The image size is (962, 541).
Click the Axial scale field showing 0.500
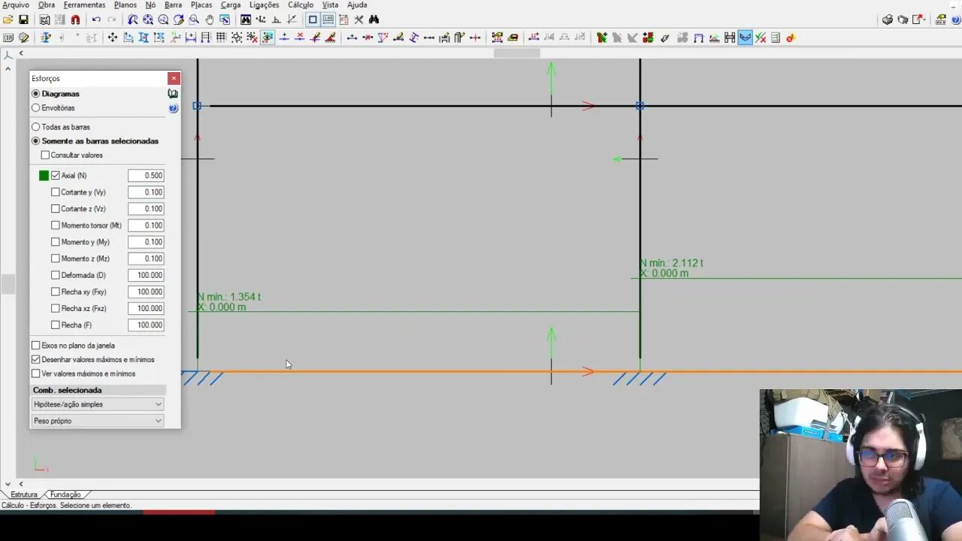(146, 176)
